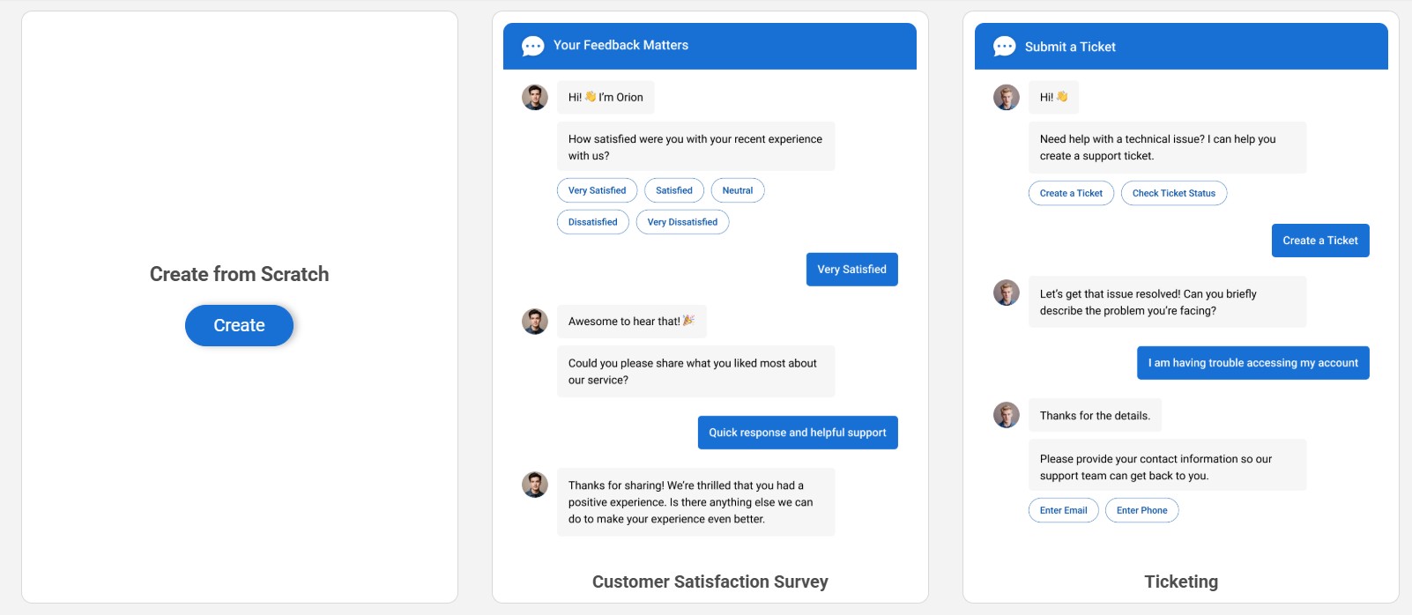Click Orion's avatar next to his greeting
The width and height of the screenshot is (1412, 615).
tap(534, 97)
